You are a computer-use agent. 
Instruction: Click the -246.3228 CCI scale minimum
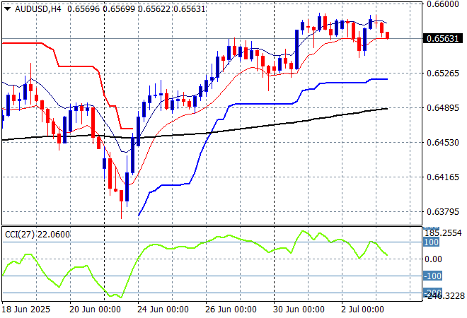click(x=444, y=296)
